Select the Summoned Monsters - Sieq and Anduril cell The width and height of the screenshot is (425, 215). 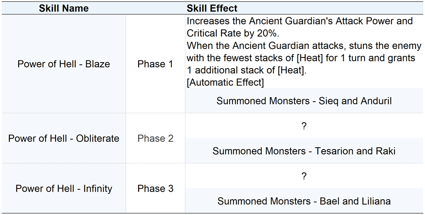[304, 101]
